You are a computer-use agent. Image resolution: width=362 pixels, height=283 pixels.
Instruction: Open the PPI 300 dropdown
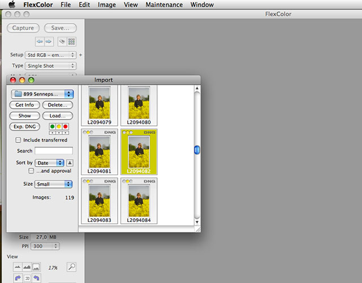pos(45,246)
